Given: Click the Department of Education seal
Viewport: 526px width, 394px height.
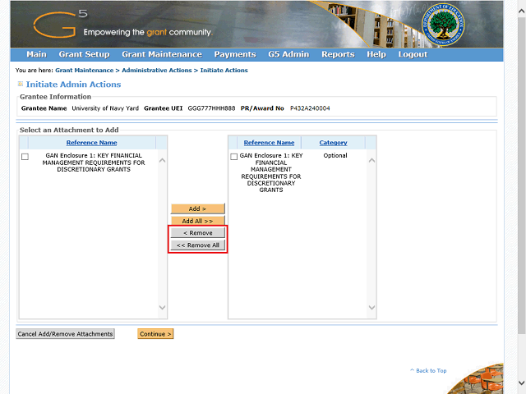Looking at the screenshot, I should 443,25.
